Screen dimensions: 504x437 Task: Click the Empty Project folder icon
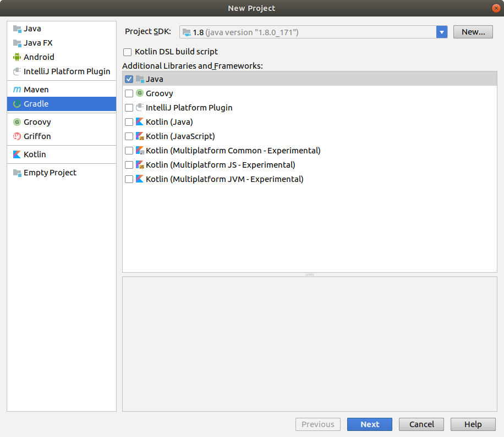[x=17, y=173]
